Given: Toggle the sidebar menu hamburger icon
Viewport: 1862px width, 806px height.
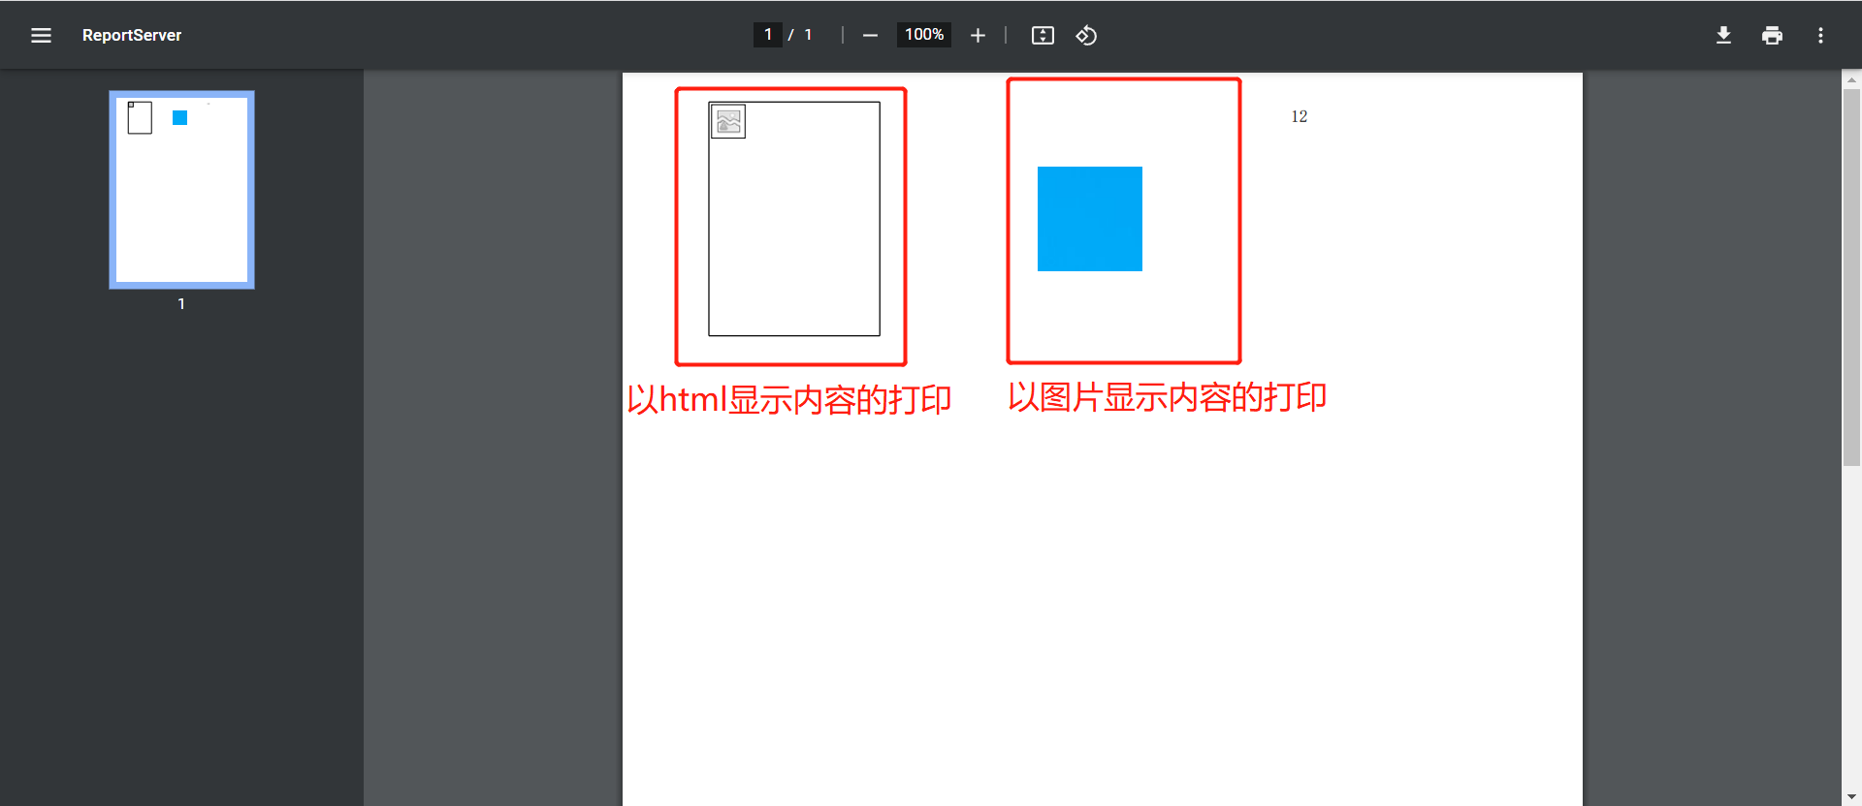Looking at the screenshot, I should 41,35.
